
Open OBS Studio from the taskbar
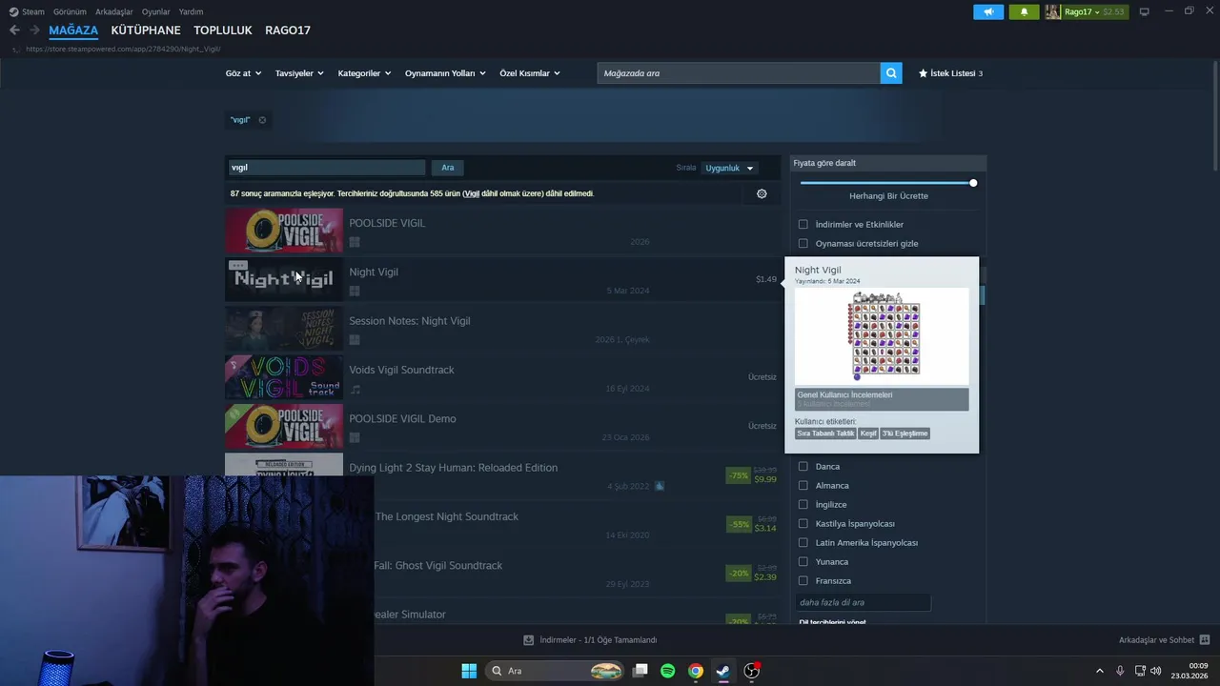pos(751,671)
